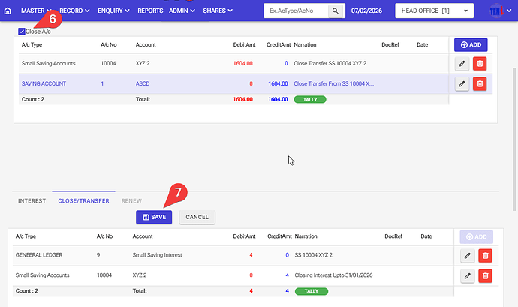The width and height of the screenshot is (518, 307).
Task: Uncheck the Close A/c checkbox
Action: click(21, 32)
